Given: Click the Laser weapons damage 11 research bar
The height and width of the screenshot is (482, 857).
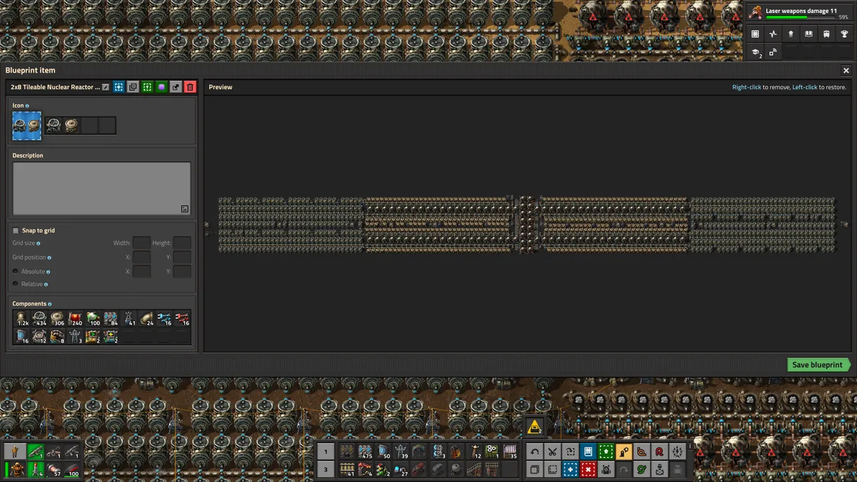Looking at the screenshot, I should coord(799,13).
